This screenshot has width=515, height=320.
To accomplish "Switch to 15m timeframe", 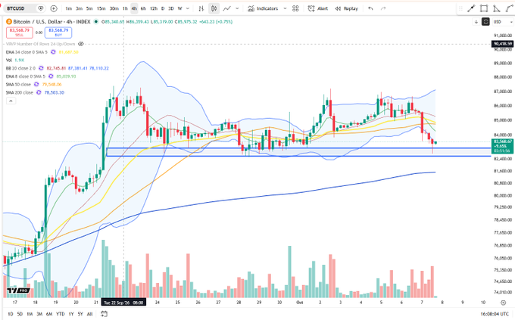I will [101, 8].
